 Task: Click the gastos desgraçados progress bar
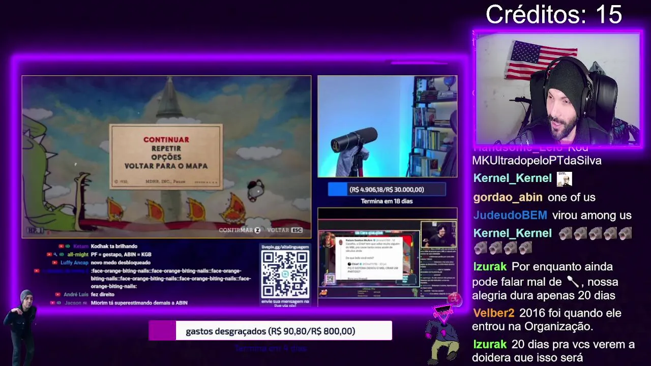click(x=270, y=331)
